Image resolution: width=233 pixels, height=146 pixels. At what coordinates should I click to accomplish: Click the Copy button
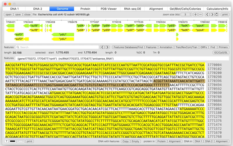126,141
